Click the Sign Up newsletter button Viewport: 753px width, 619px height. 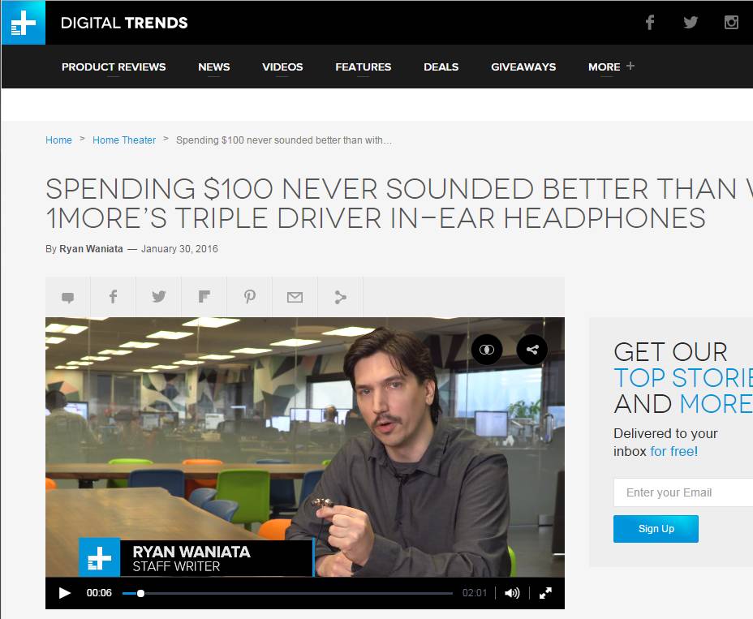tap(656, 529)
